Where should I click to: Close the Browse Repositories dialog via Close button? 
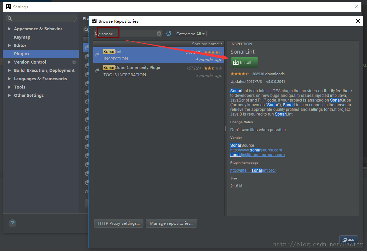pyautogui.click(x=348, y=239)
